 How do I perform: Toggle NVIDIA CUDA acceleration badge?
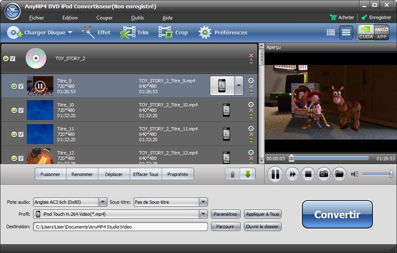(x=366, y=32)
